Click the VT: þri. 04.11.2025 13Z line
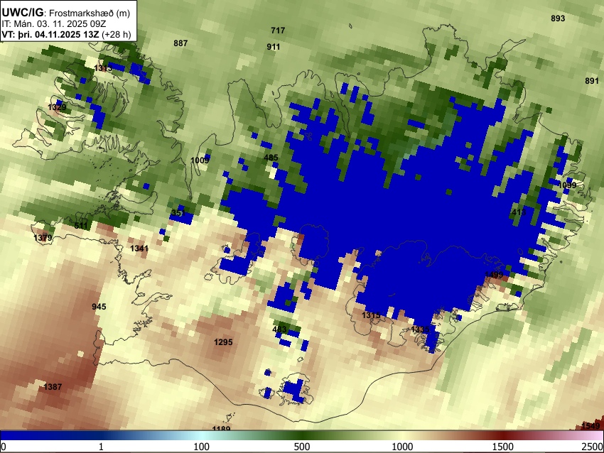This screenshot has width=604, height=453. coord(50,34)
